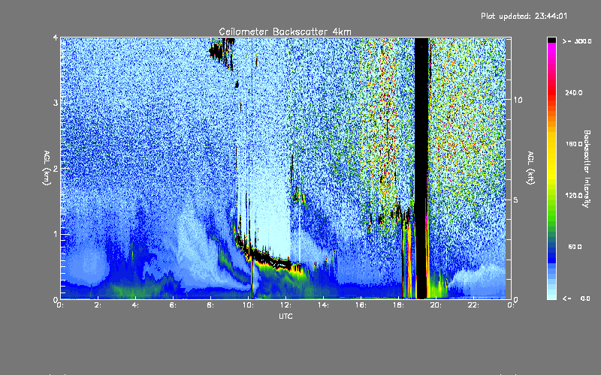
Task: Select the "8:" UTC hour tick label
Action: tap(210, 305)
